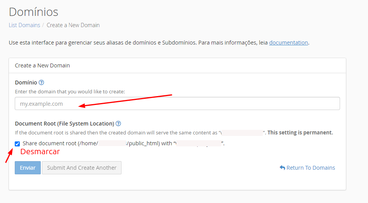Image resolution: width=368 pixels, height=203 pixels.
Task: Click the help icon beside Domínio label
Action: (42, 83)
